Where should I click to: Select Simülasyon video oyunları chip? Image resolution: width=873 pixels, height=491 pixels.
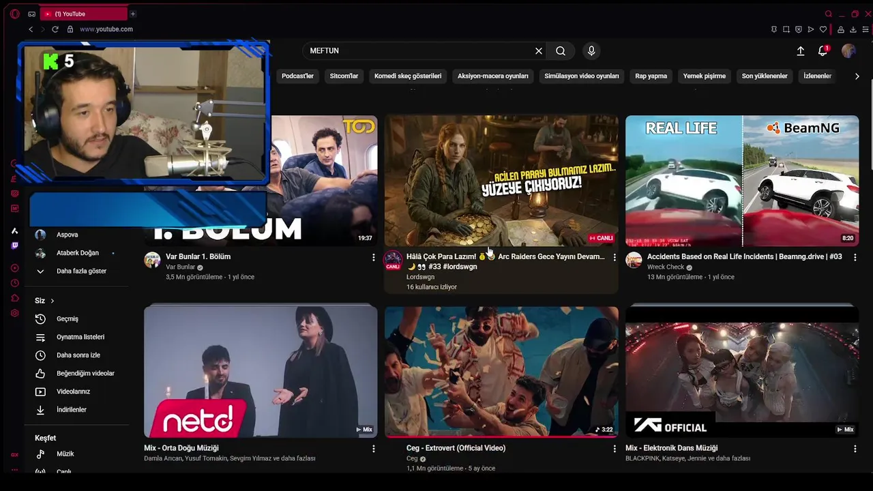coord(582,76)
